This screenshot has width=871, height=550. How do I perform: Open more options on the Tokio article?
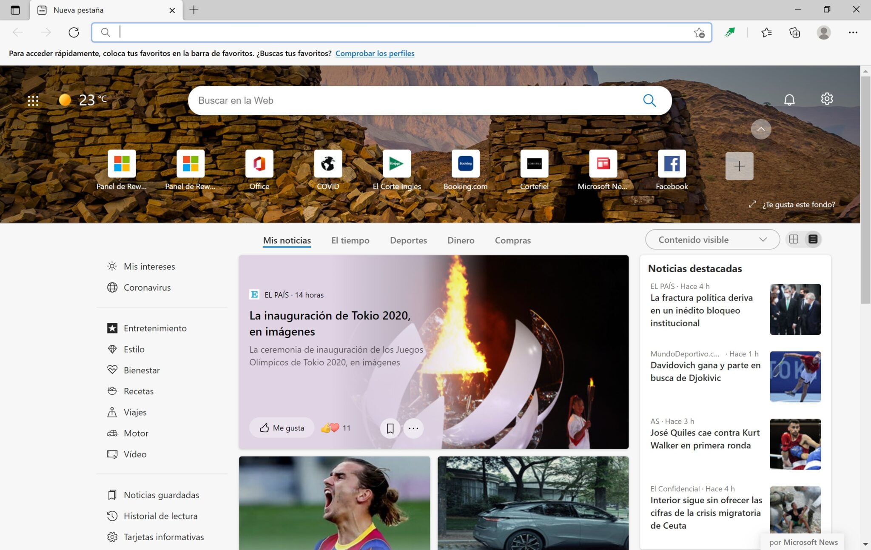pos(413,428)
